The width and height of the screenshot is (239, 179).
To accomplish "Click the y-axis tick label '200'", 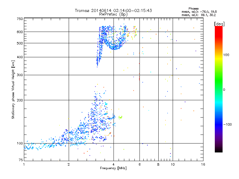I will click(x=20, y=100).
